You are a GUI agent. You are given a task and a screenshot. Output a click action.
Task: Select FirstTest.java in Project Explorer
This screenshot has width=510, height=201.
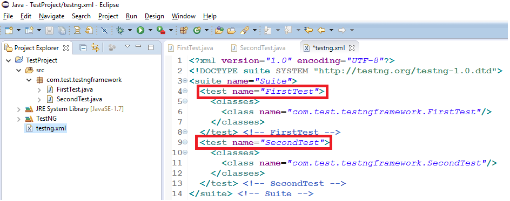(70, 89)
